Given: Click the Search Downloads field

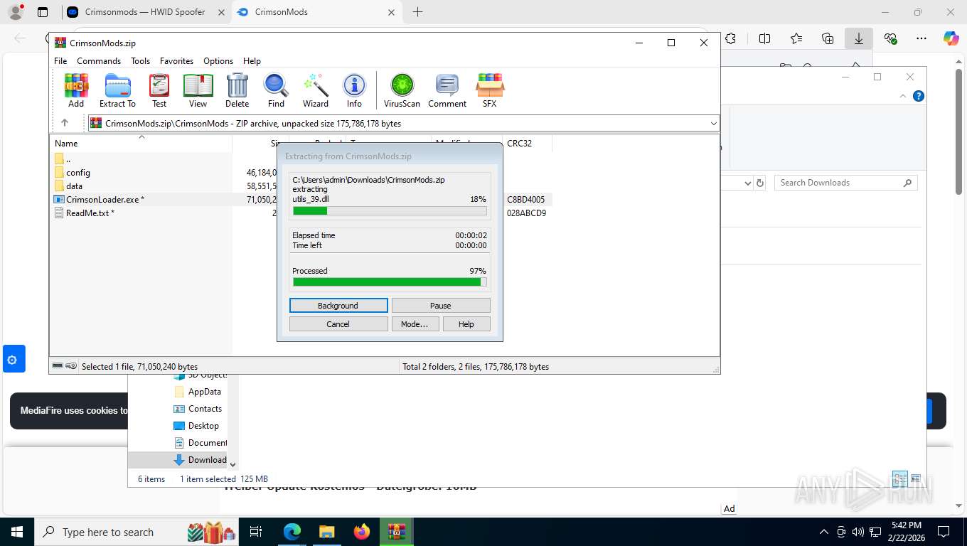Looking at the screenshot, I should coord(845,183).
